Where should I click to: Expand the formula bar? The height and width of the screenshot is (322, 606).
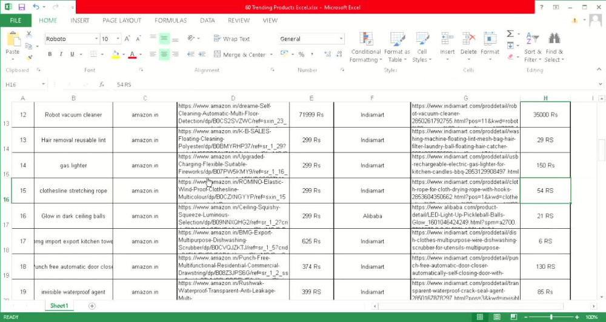pos(600,84)
